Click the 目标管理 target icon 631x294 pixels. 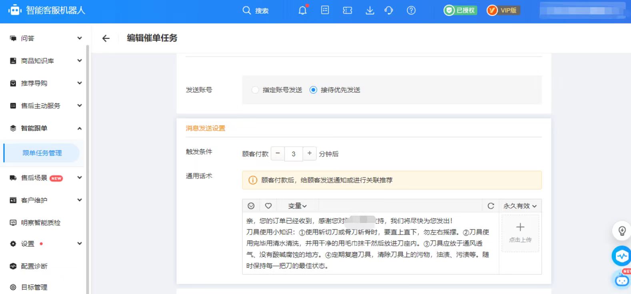(x=13, y=287)
